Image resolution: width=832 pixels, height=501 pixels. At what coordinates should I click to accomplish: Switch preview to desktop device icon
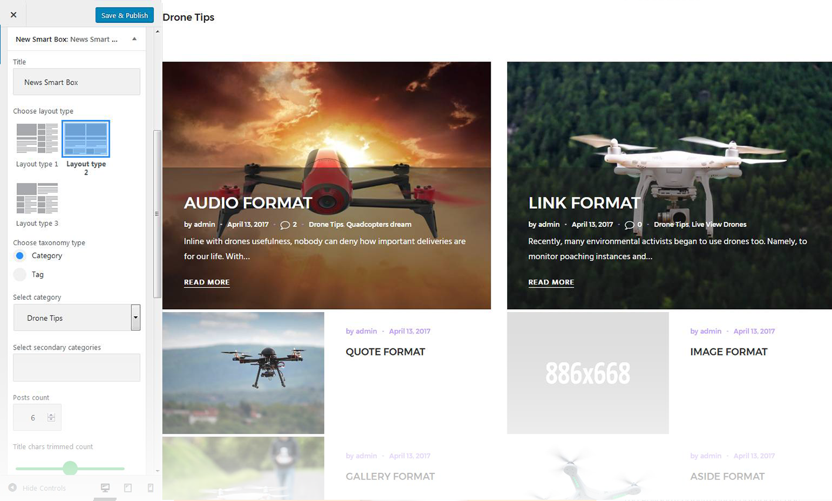(106, 488)
